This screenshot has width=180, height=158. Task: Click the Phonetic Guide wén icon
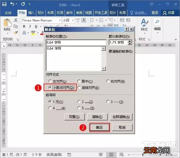(x=78, y=20)
